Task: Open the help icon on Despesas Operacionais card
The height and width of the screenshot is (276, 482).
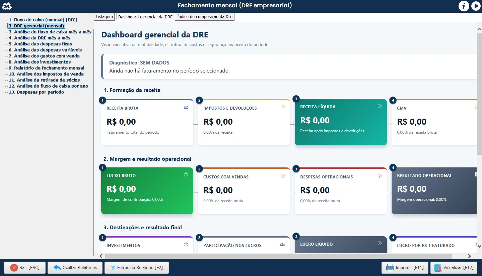Action: pos(380,176)
